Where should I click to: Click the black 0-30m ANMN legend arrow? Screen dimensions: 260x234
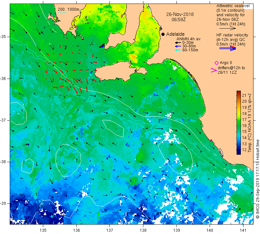tap(178, 43)
